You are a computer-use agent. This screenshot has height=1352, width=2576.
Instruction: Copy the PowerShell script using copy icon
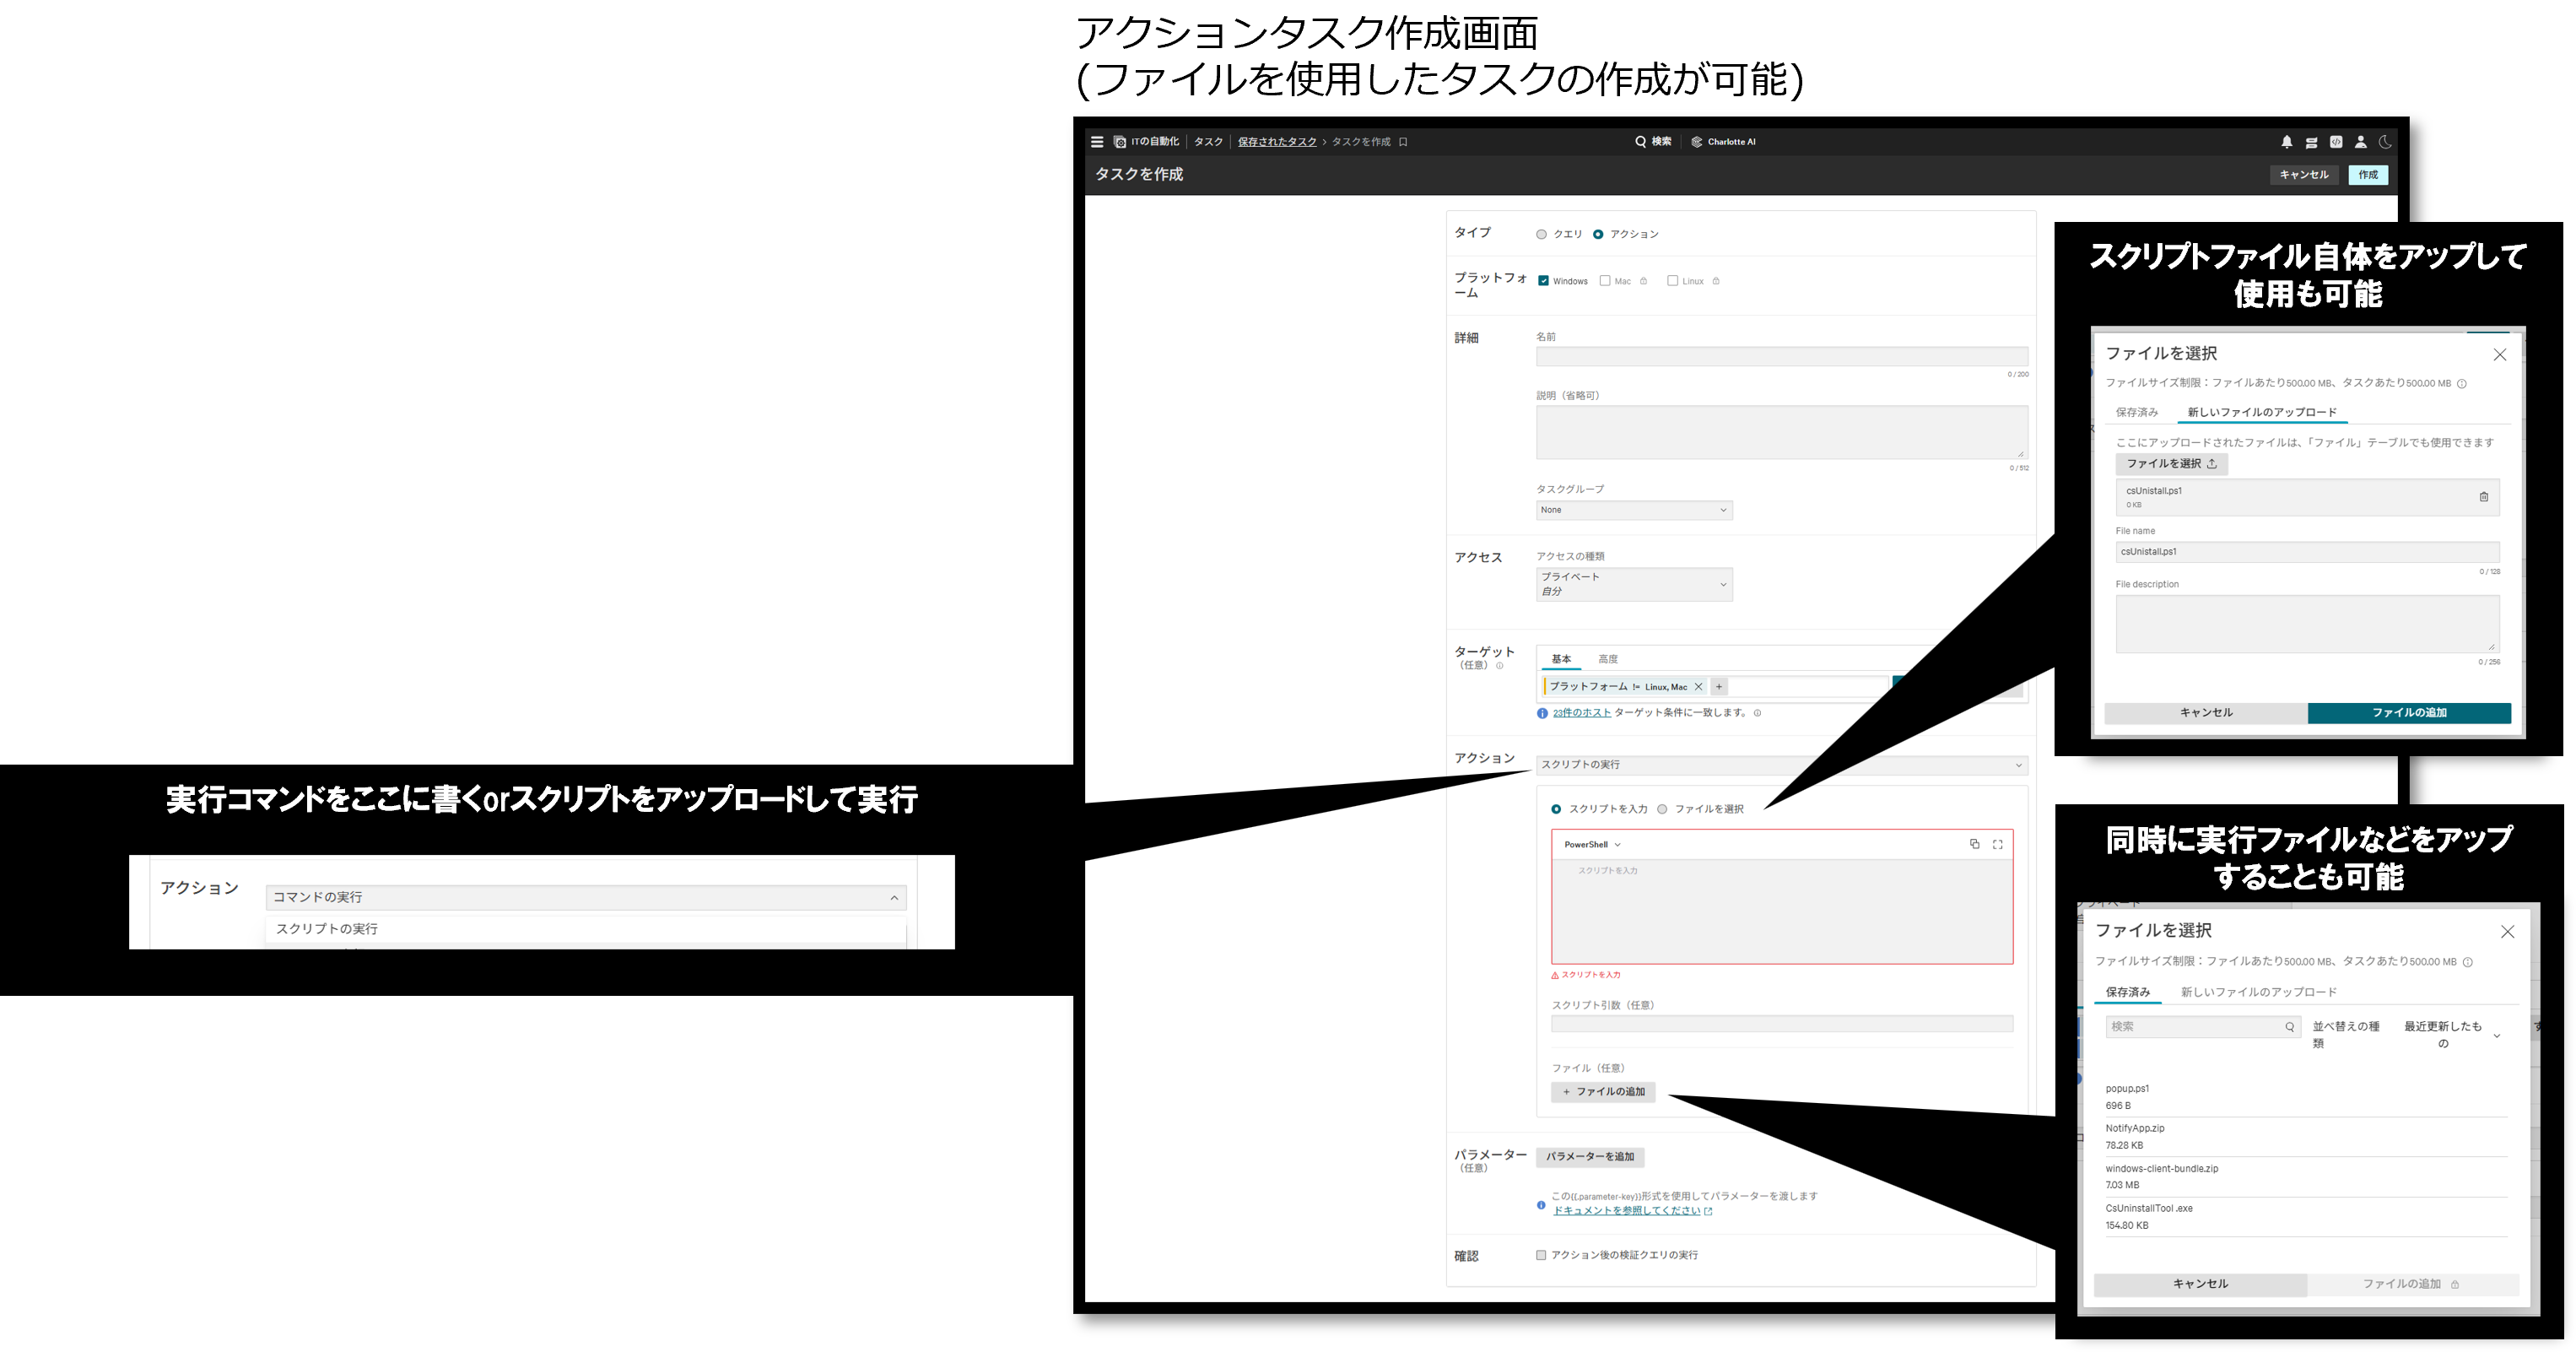[x=1974, y=844]
